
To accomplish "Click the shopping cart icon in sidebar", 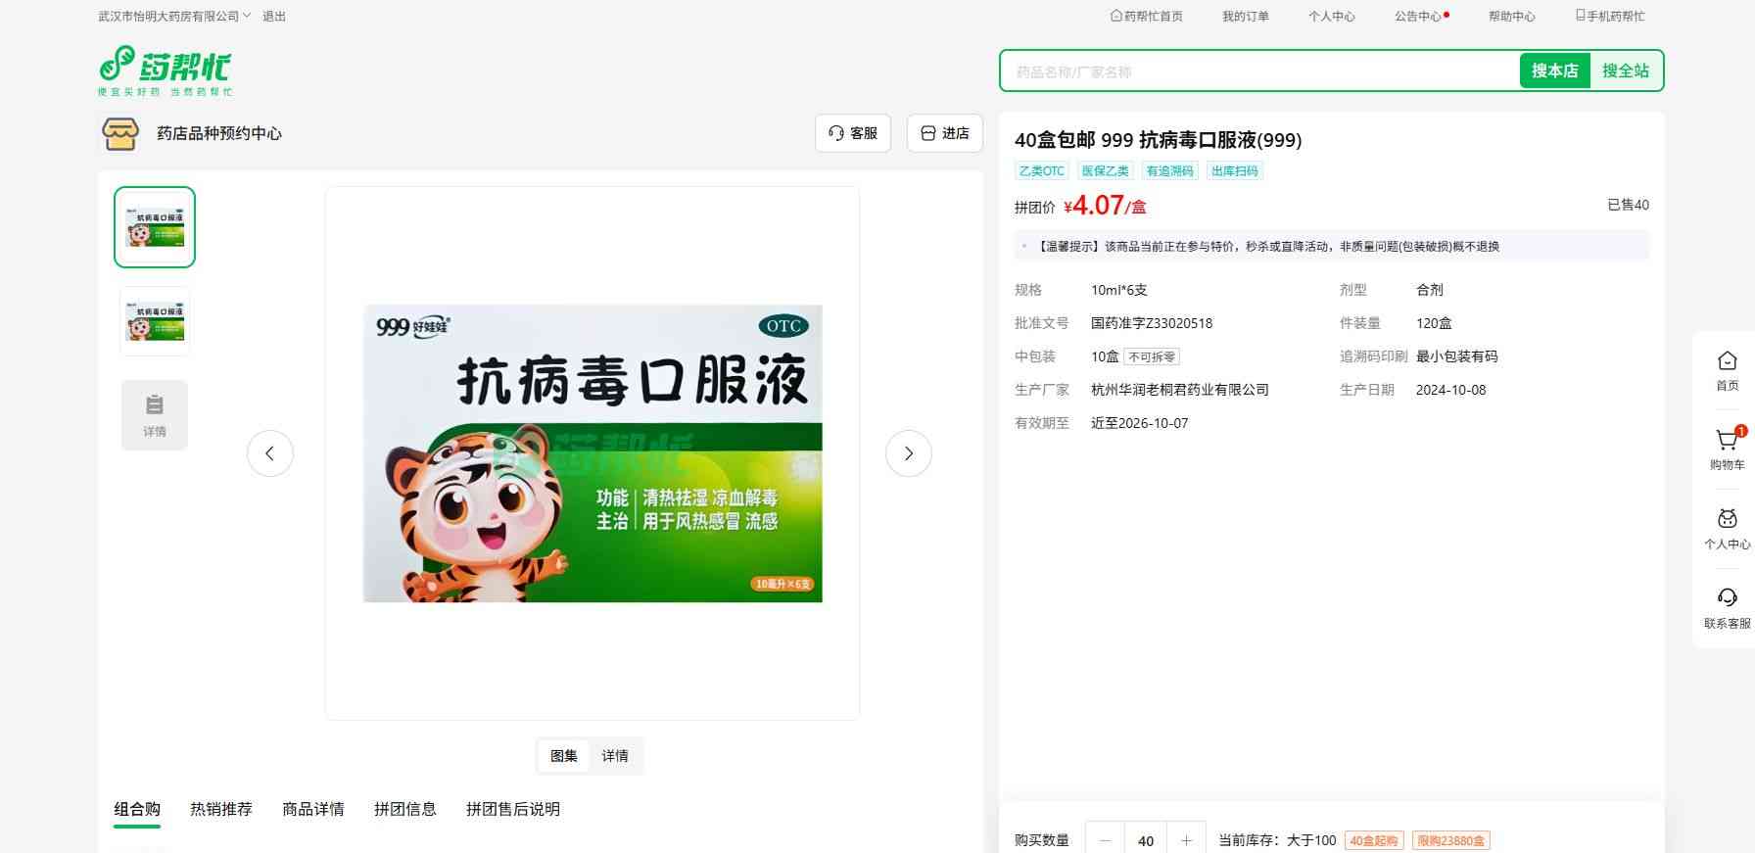I will [1727, 442].
